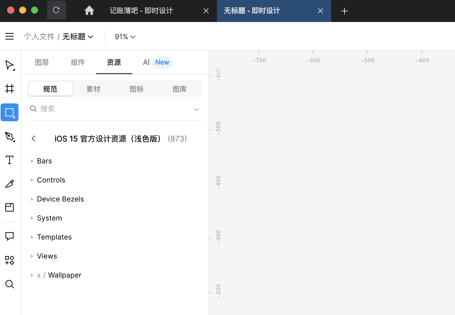Open the 91% zoom dropdown
455x315 pixels.
click(x=125, y=37)
